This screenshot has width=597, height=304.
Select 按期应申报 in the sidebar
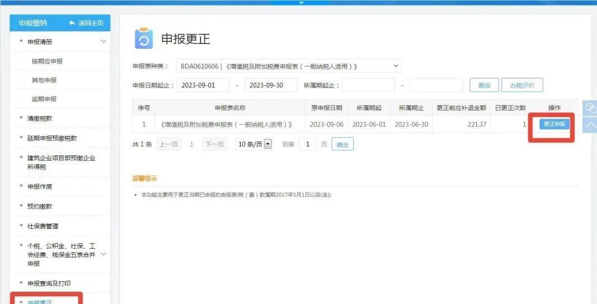coord(47,61)
